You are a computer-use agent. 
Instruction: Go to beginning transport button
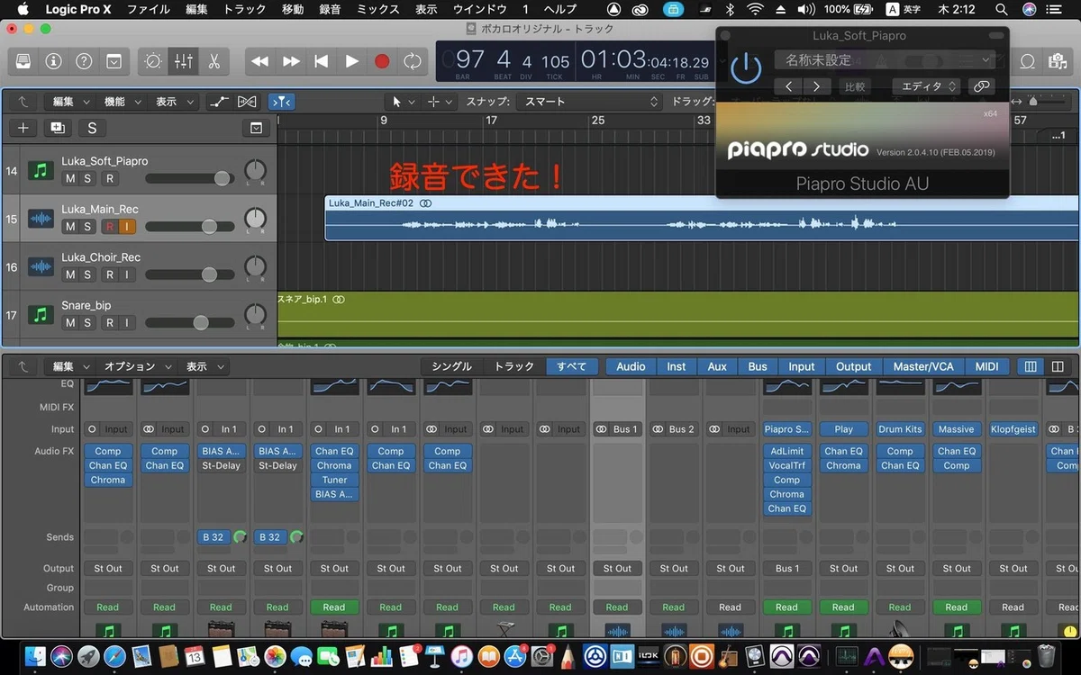coord(321,61)
